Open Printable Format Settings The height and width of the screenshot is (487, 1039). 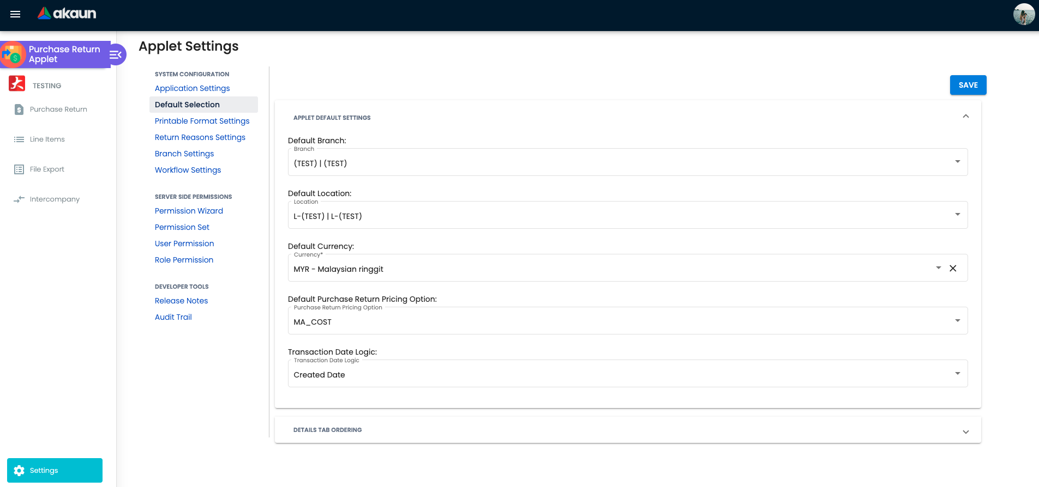[x=202, y=121]
